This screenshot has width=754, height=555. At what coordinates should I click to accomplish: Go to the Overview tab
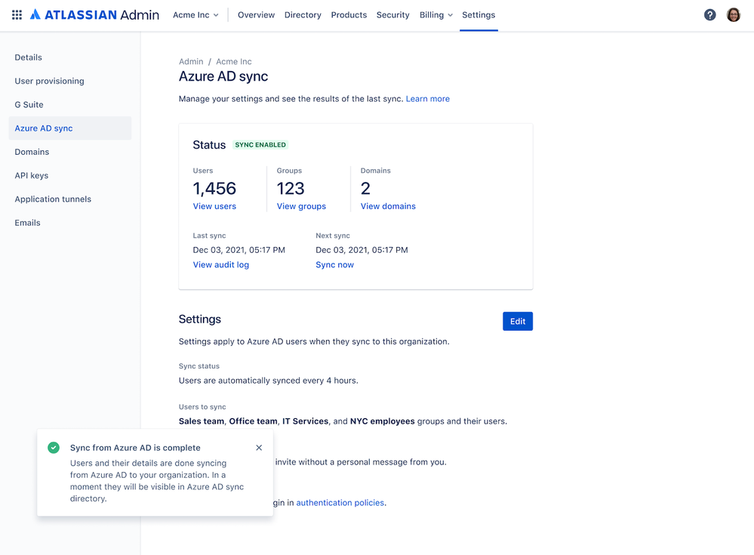coord(257,15)
